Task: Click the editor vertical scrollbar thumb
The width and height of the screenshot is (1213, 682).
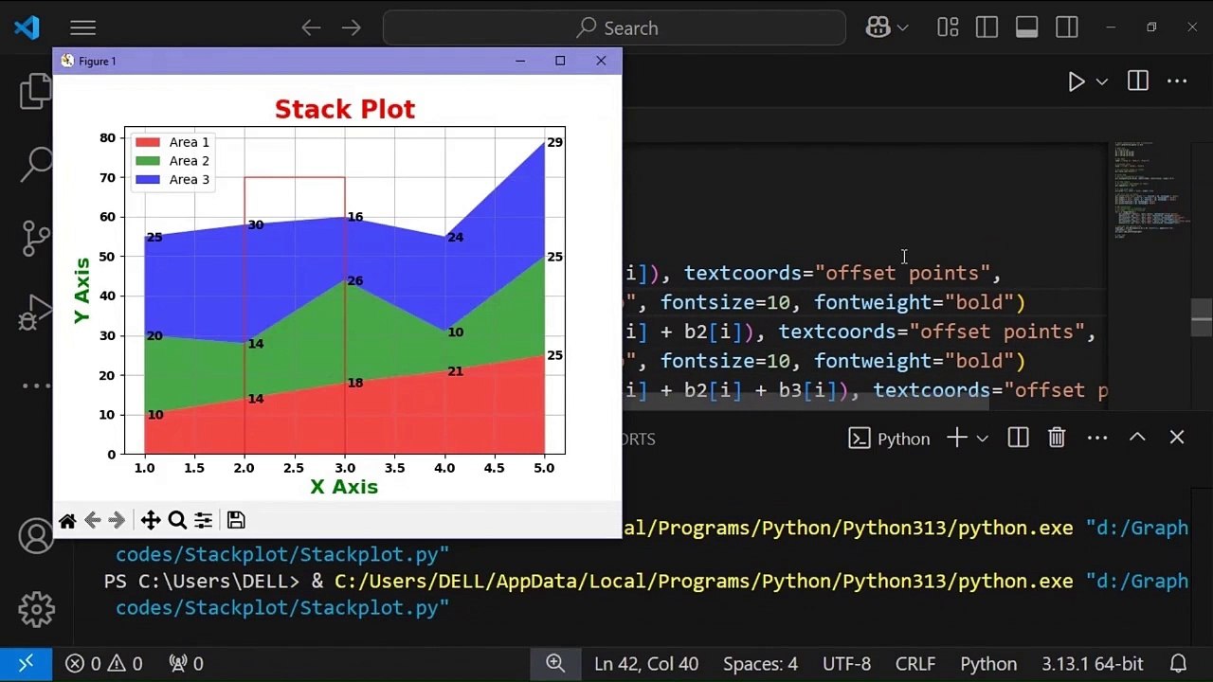Action: click(x=1201, y=317)
